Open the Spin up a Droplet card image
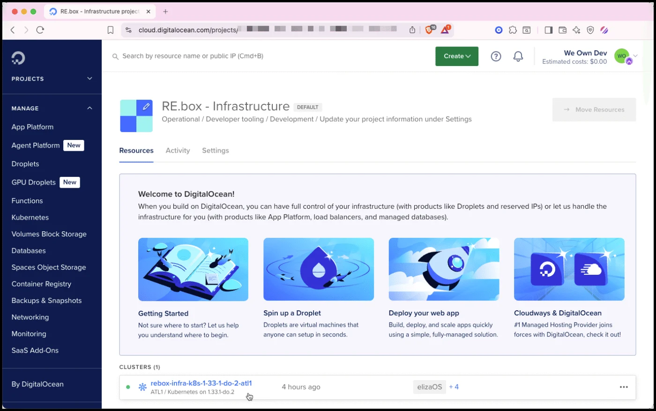Image resolution: width=656 pixels, height=411 pixels. pyautogui.click(x=319, y=269)
